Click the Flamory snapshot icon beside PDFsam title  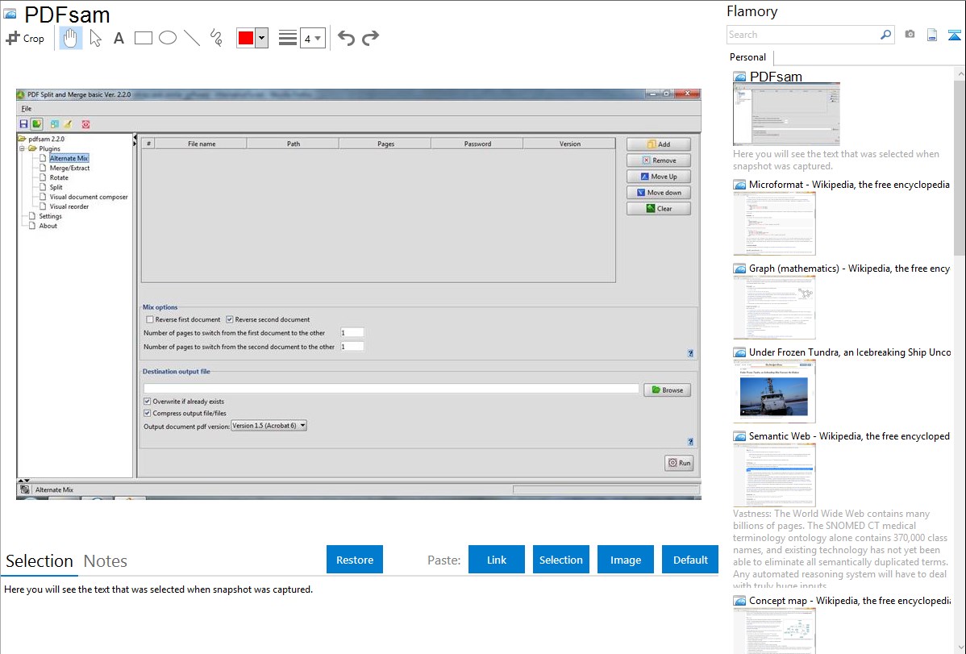pos(10,15)
